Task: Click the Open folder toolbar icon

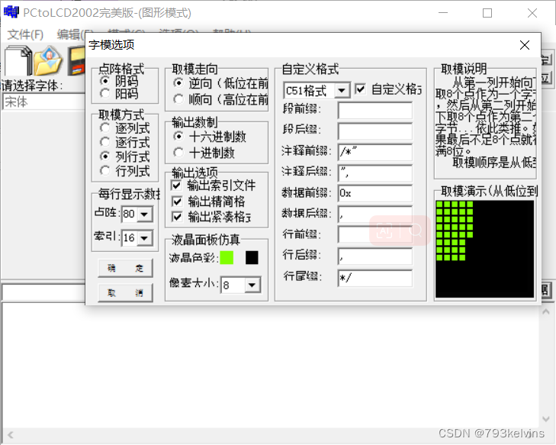Action: click(48, 61)
